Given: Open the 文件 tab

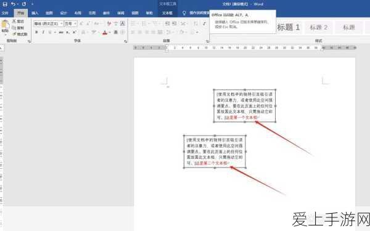Looking at the screenshot, I should [x=5, y=13].
